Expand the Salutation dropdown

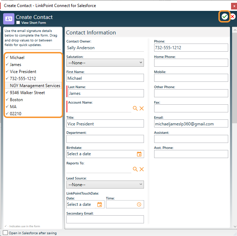[105, 63]
